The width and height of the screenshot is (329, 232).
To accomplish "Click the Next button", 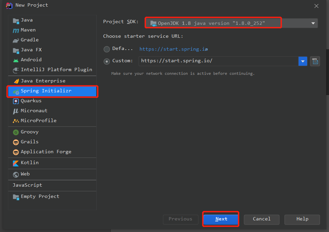I will point(221,219).
